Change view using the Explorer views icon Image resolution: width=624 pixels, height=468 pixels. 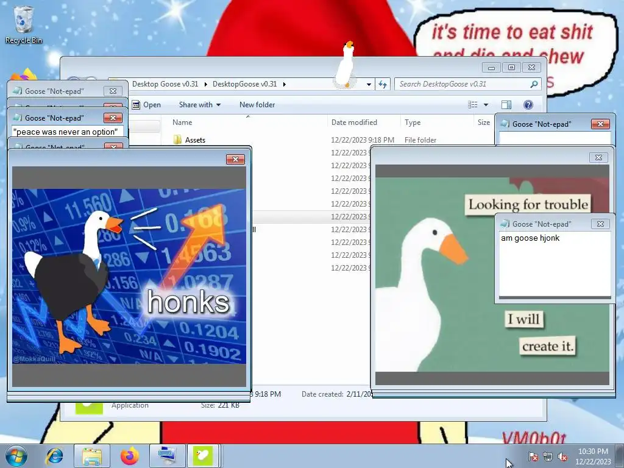coord(473,105)
